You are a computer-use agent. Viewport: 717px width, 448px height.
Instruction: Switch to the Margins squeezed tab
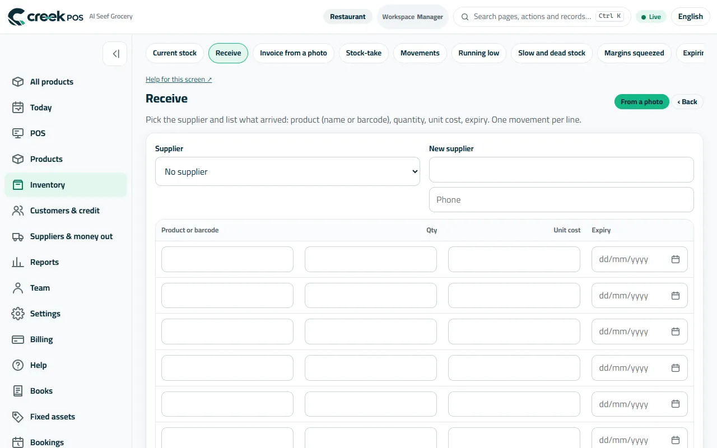point(634,53)
